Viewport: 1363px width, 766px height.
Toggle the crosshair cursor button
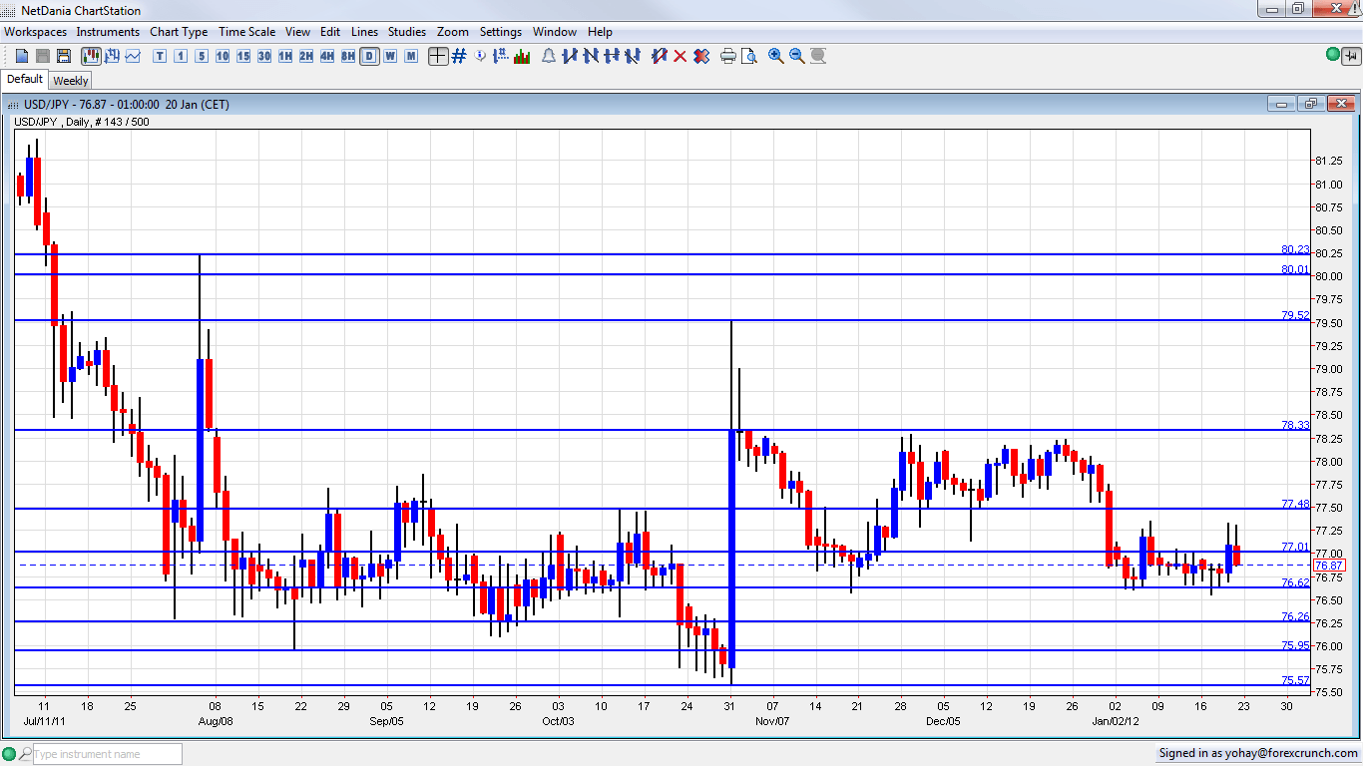tap(437, 56)
